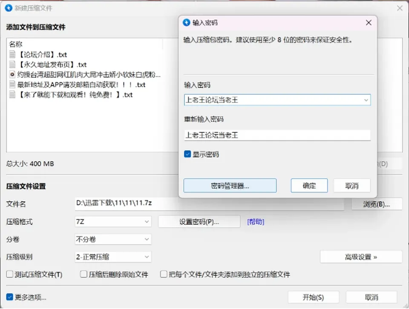Open the 密码管理器... button
The image size is (409, 309).
click(x=230, y=186)
